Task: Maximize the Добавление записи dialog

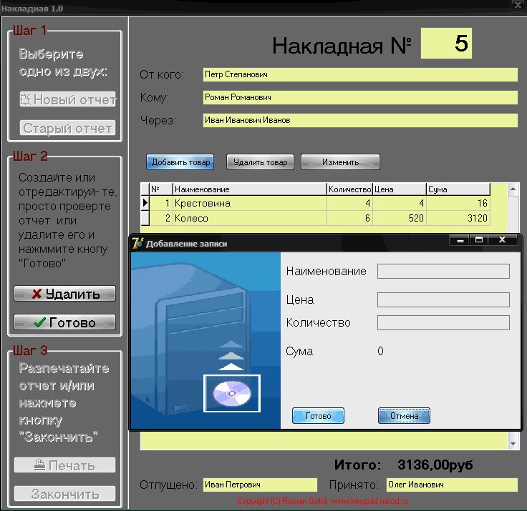Action: coord(479,240)
